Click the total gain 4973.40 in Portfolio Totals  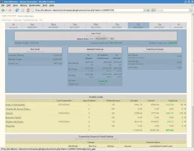tap(170, 130)
